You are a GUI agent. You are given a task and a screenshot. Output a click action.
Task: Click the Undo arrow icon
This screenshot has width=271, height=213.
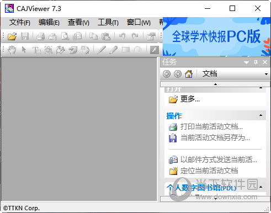click(122, 36)
